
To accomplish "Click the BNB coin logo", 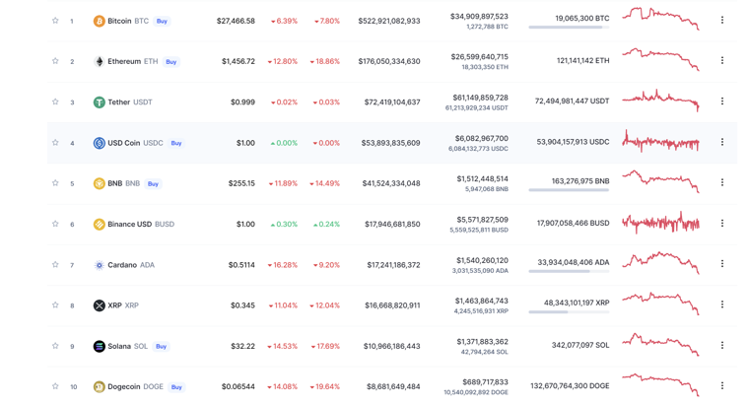I will point(99,183).
